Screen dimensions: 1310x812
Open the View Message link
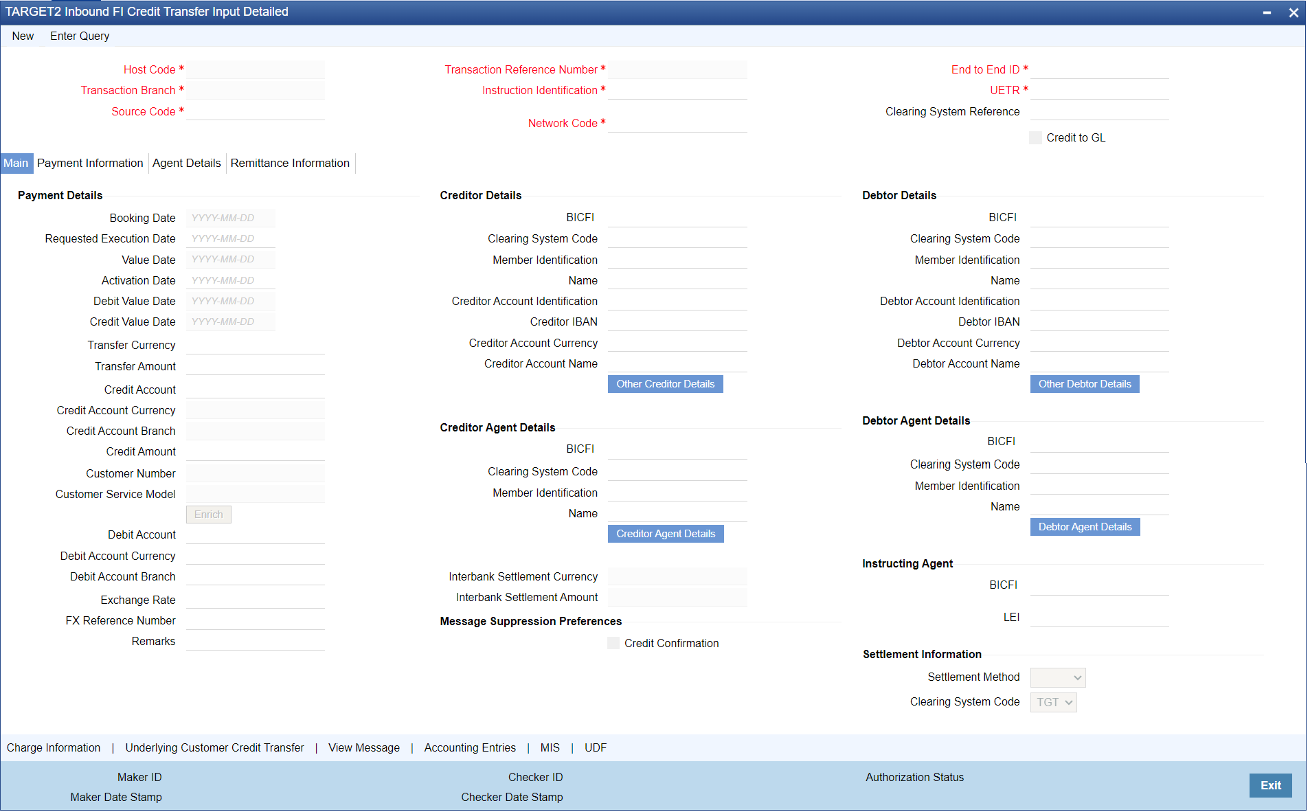[x=364, y=747]
